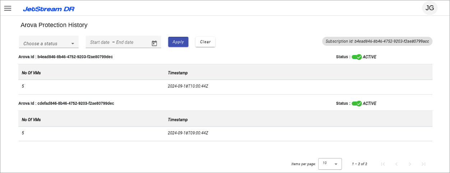Click the status dropdown arrow
Screen dimensions: 450x173
(73, 44)
